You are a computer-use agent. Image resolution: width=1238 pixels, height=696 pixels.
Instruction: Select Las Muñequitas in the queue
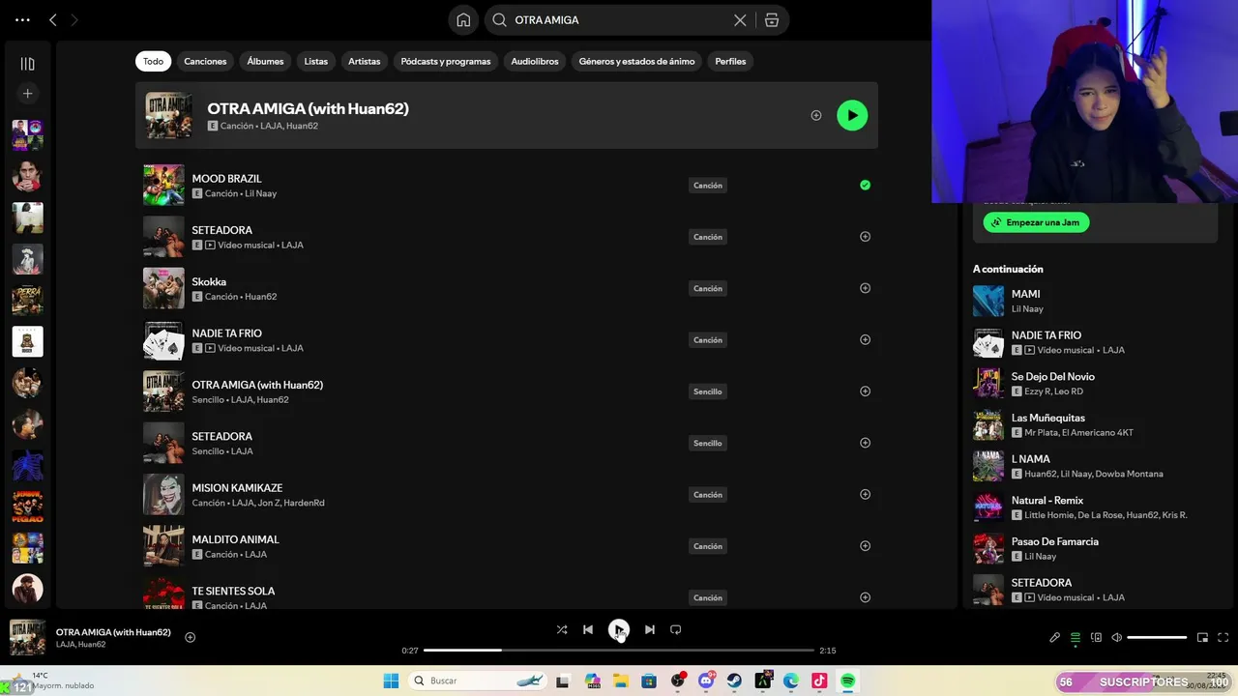[x=1093, y=424]
